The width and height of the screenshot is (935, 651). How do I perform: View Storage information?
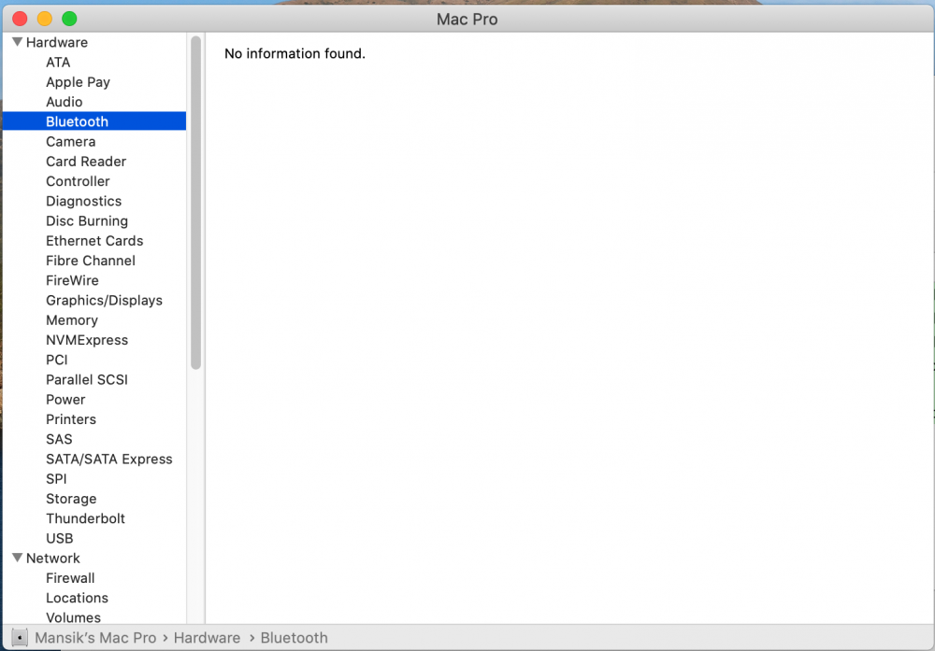[x=71, y=499]
